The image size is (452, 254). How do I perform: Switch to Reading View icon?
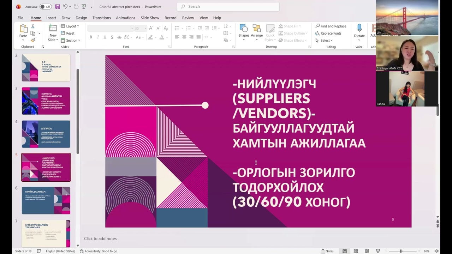point(367,251)
